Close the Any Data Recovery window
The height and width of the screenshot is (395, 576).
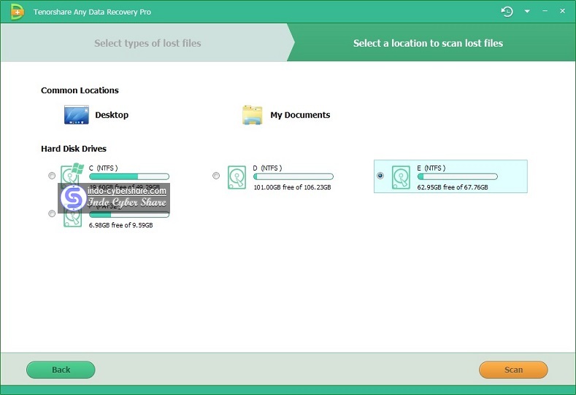[562, 12]
